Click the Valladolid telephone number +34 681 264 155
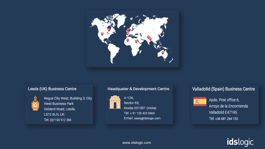265x149 pixels. [226, 119]
